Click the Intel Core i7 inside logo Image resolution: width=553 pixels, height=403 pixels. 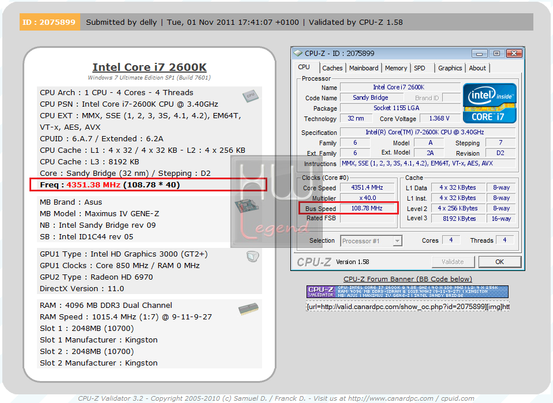[x=490, y=103]
